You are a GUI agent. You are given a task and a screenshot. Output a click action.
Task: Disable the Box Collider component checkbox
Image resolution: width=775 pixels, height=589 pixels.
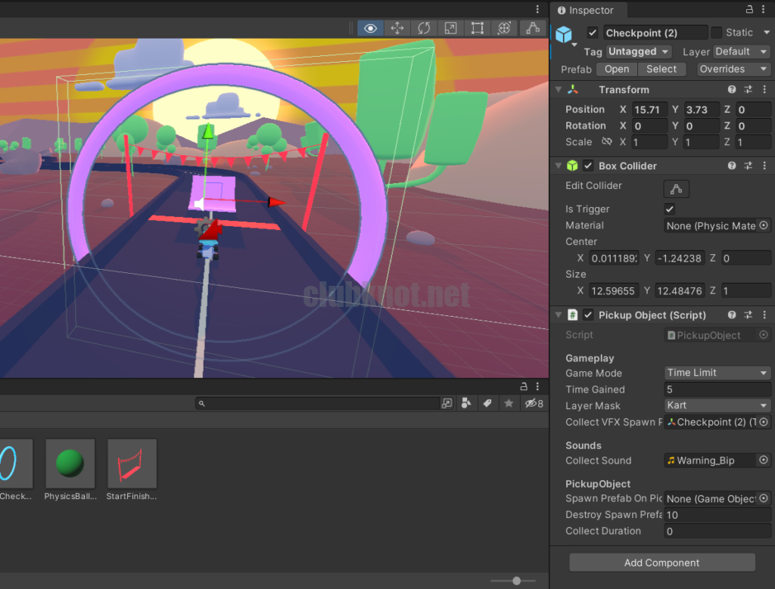point(588,166)
